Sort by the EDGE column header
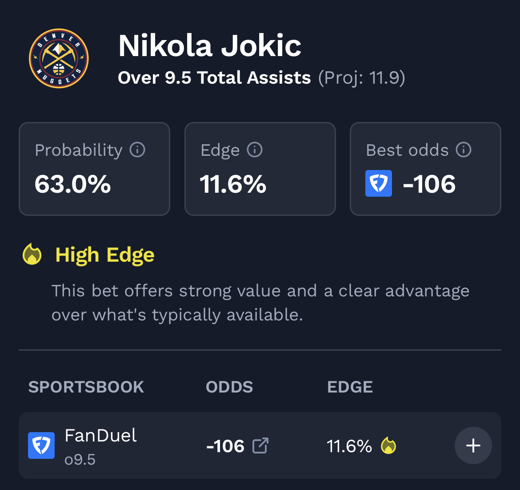 (350, 387)
